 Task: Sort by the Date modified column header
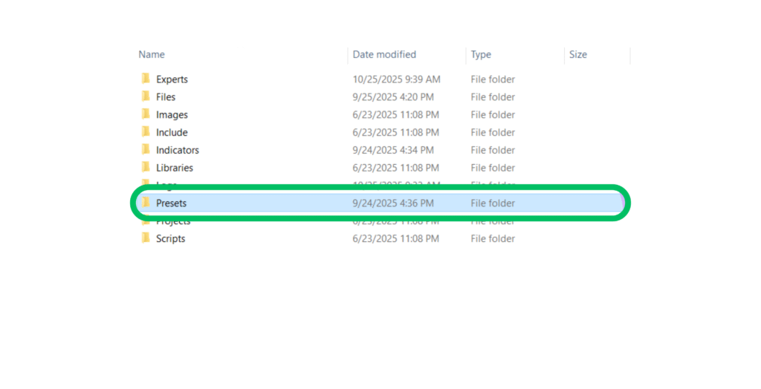click(384, 54)
